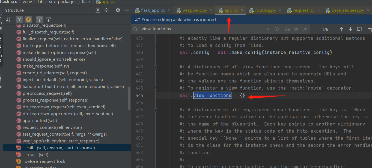Click line number 444 in gutter

[139, 95]
